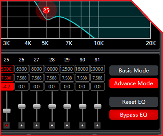The width and height of the screenshot is (163, 136).
Task: Bypass the EQ
Action: click(134, 115)
